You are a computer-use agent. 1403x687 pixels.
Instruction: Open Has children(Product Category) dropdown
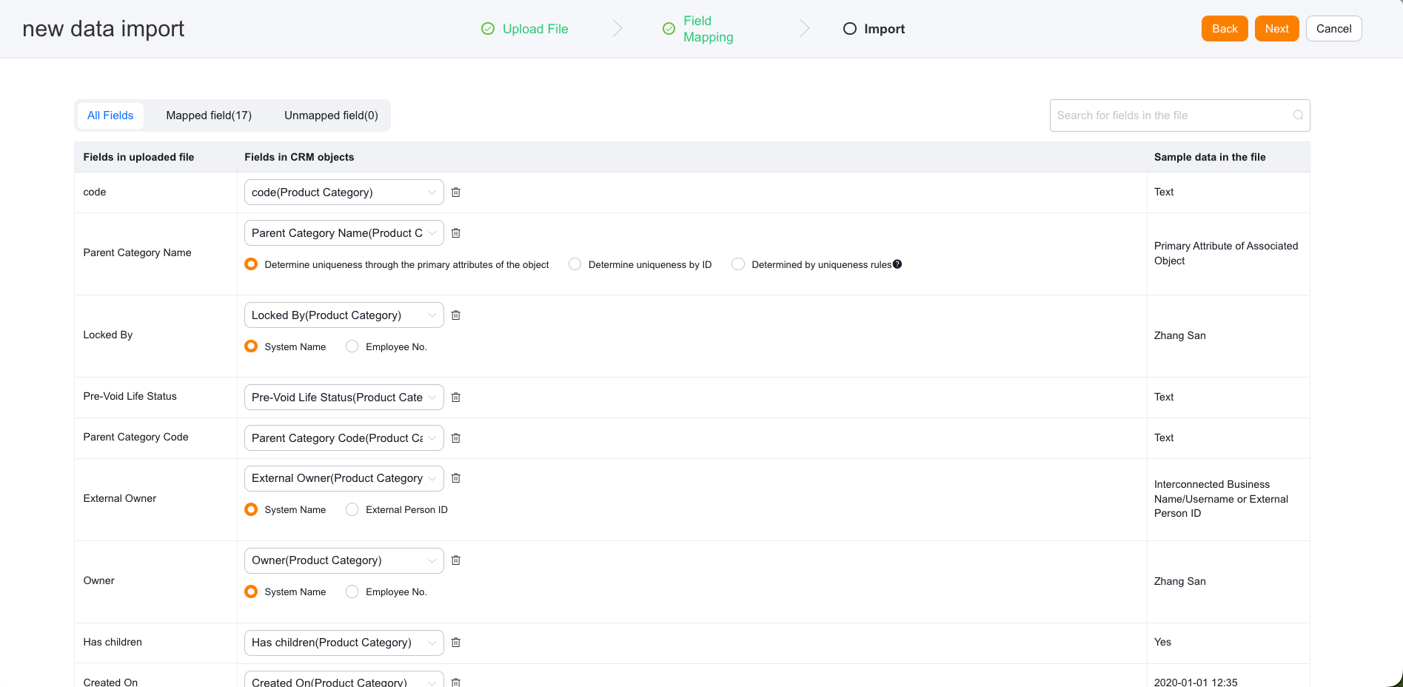click(x=344, y=643)
